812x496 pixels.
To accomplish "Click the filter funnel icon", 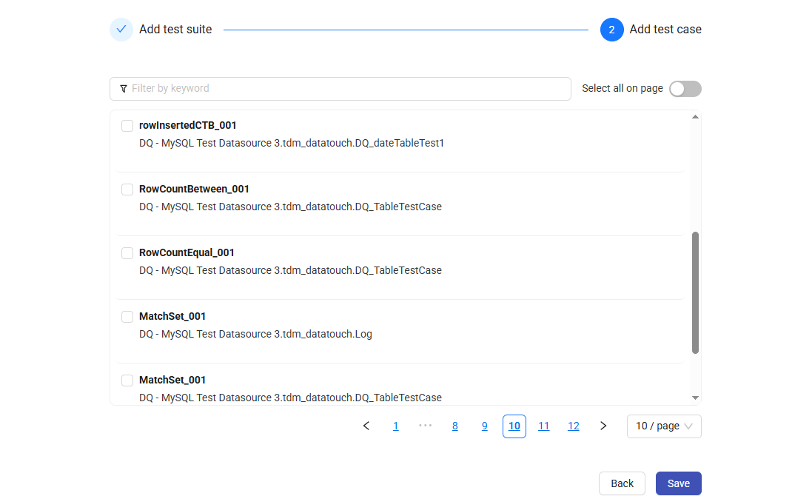I will tap(124, 89).
